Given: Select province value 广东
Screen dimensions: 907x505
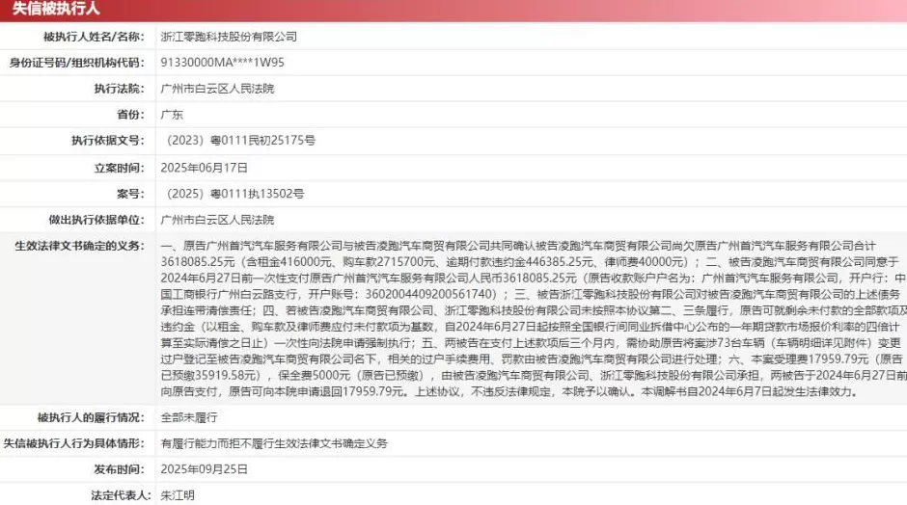Looking at the screenshot, I should [x=172, y=115].
